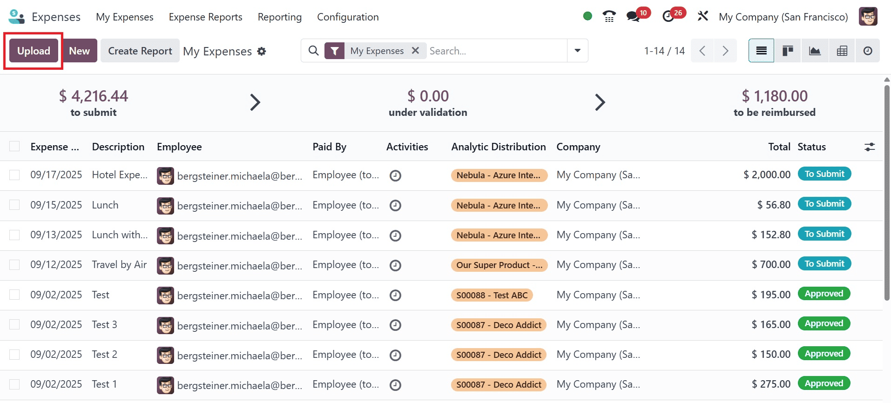Click the activity clock for Lunch row
891x403 pixels.
pos(395,206)
